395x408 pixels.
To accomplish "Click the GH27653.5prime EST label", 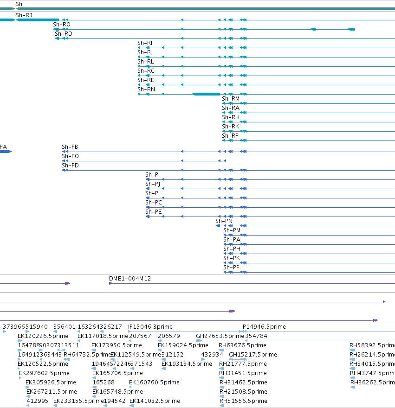I will (220, 336).
